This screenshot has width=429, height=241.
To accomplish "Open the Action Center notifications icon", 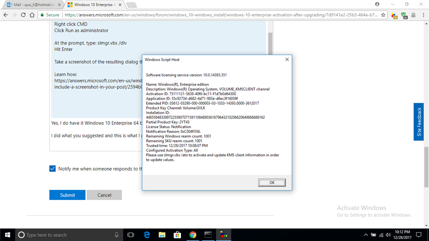I will coord(419,235).
